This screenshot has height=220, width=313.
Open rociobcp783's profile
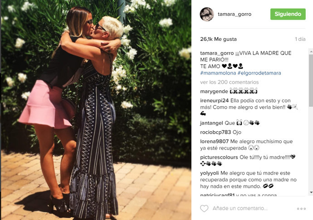coord(215,132)
